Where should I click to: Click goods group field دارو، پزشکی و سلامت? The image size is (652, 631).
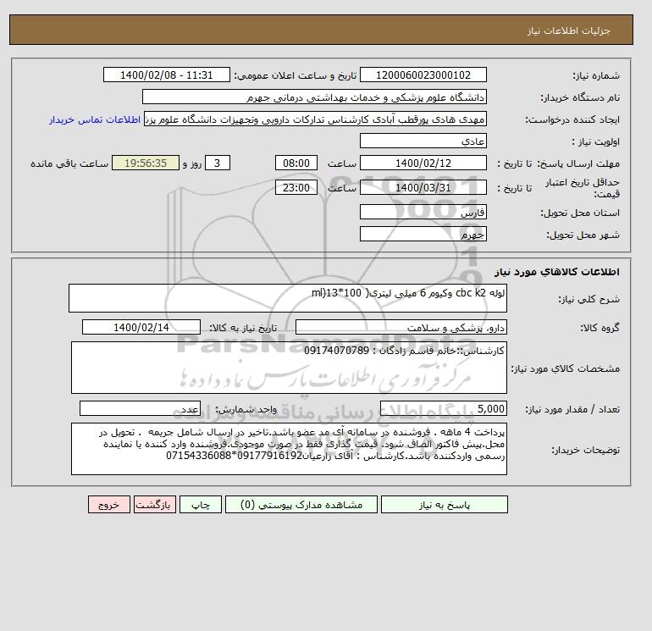pyautogui.click(x=401, y=327)
